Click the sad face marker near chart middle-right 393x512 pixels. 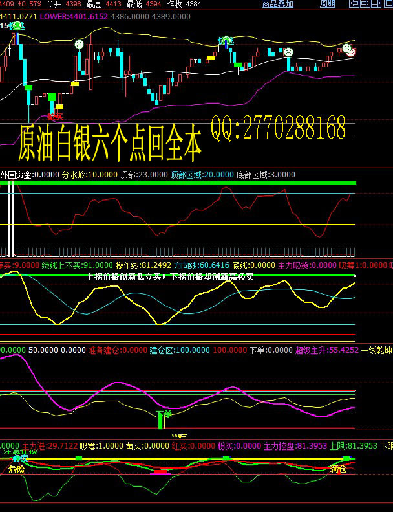point(288,51)
